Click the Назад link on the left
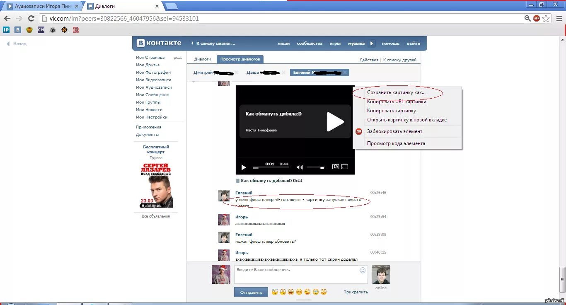 tap(17, 44)
